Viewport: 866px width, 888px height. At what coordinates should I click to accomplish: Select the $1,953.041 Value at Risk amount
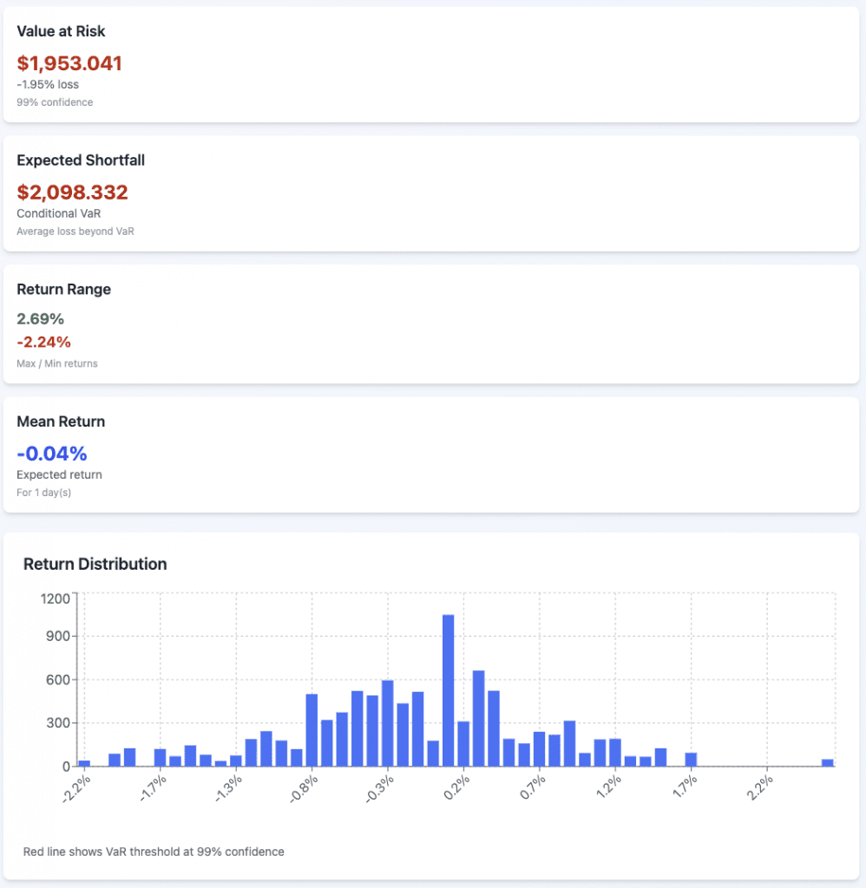click(69, 63)
